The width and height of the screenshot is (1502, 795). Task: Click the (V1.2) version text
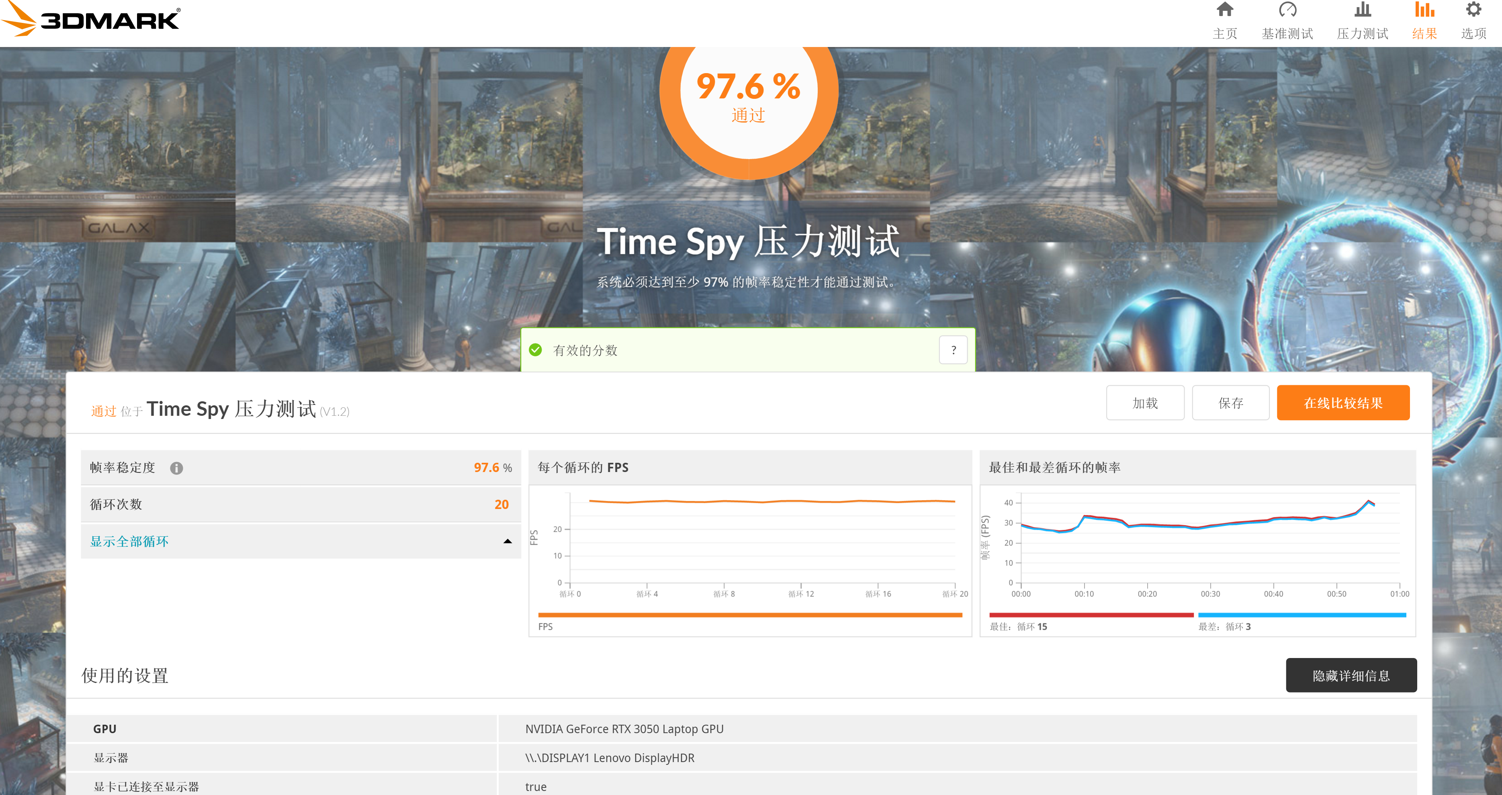tap(335, 411)
